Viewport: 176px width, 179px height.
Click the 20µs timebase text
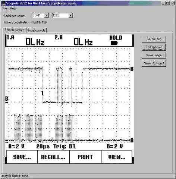[43, 146]
